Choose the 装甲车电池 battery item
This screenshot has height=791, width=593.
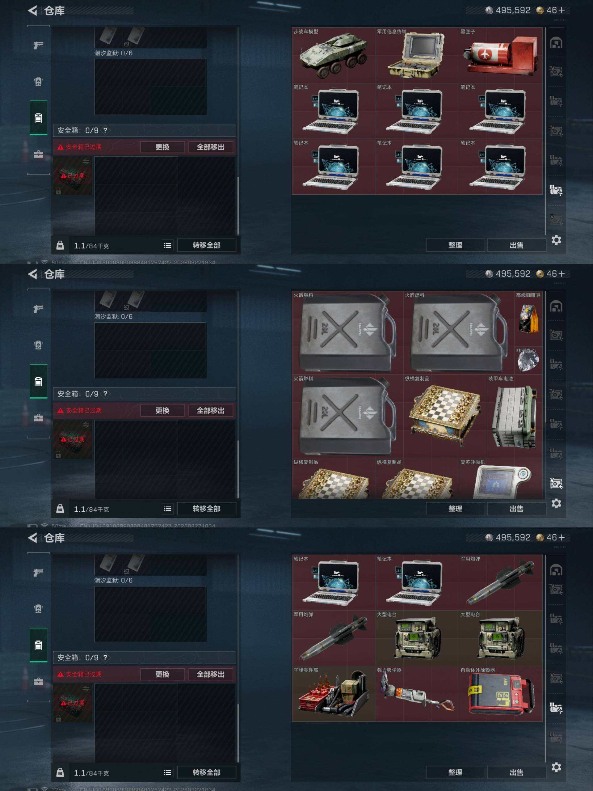[515, 416]
